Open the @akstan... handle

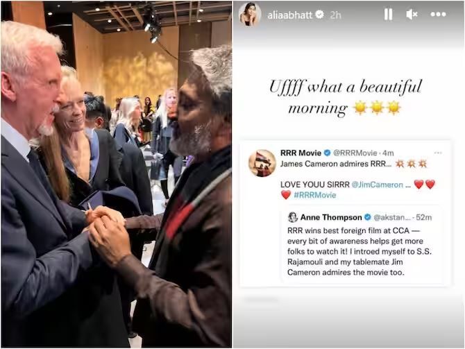392,217
